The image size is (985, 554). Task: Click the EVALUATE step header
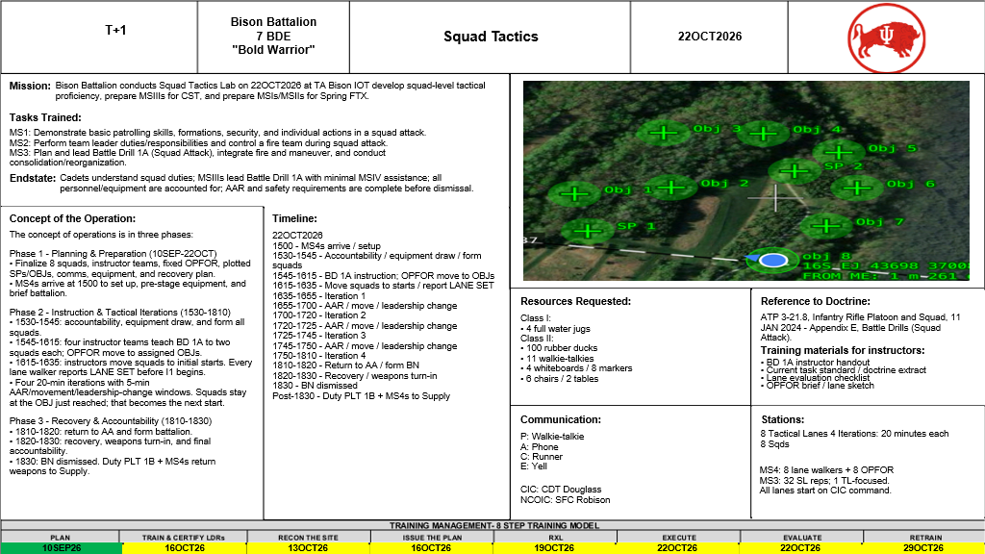[802, 538]
